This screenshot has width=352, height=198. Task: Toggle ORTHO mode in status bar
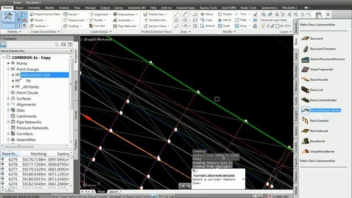coord(82,196)
